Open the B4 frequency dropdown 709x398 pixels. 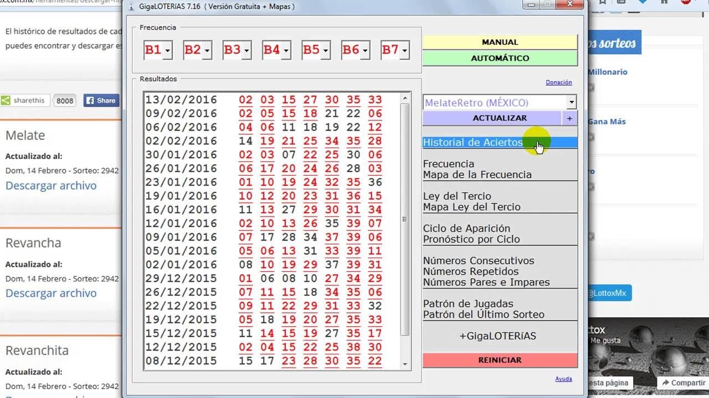[x=286, y=50]
